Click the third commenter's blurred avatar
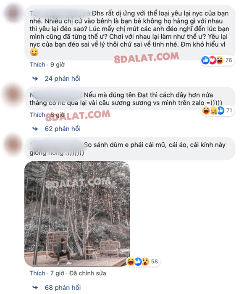 point(13,145)
